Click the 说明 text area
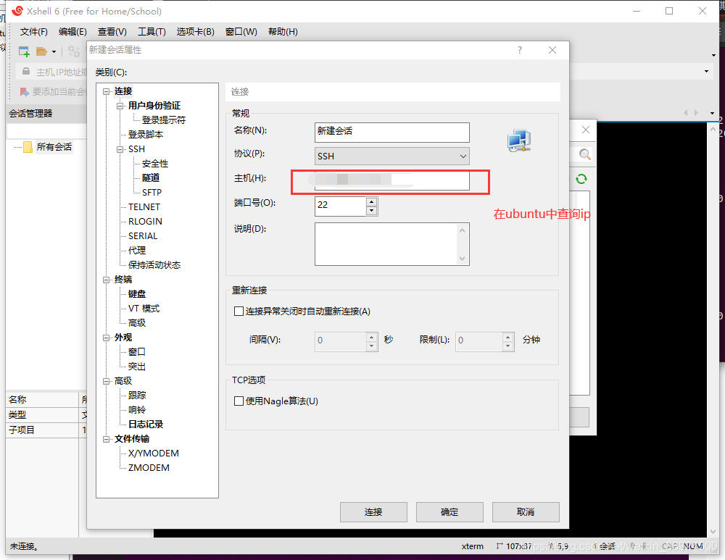725x560 pixels. pyautogui.click(x=391, y=244)
